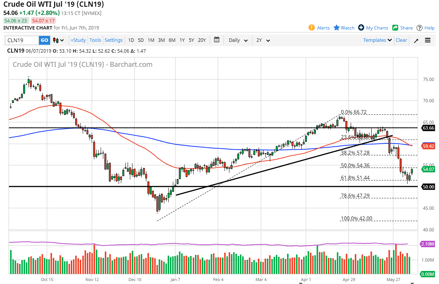Click the Alerts bell icon
The width and height of the screenshot is (439, 284).
pos(311,28)
